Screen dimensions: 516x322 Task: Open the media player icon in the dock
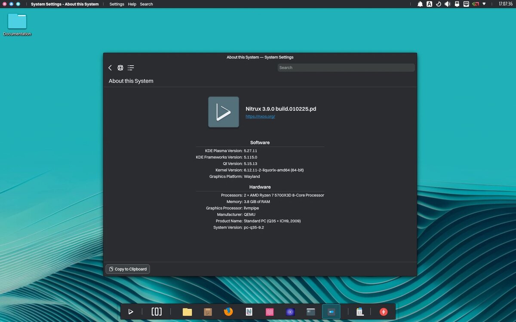(290, 311)
